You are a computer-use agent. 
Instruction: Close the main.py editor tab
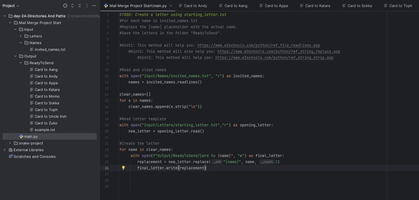pos(171,5)
